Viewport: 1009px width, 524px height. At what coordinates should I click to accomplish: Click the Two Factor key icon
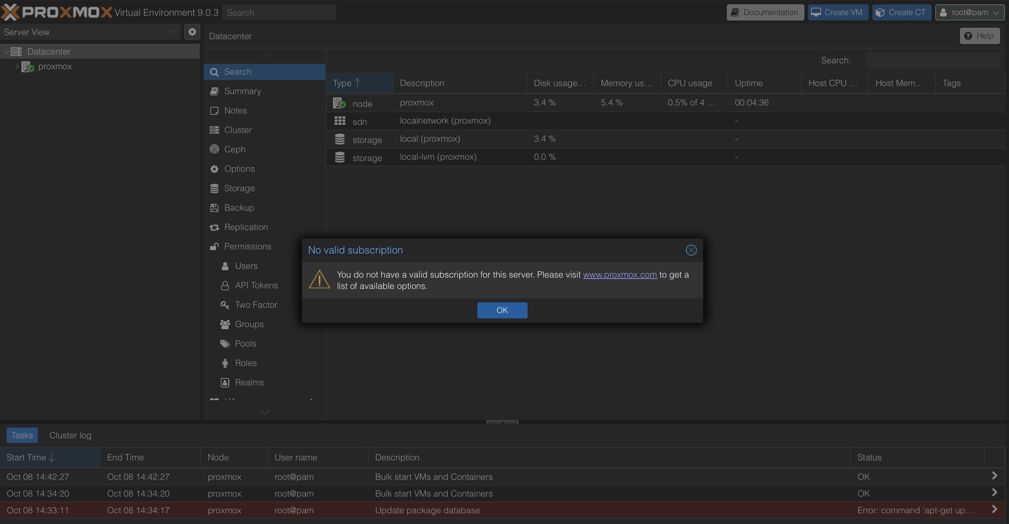click(225, 305)
